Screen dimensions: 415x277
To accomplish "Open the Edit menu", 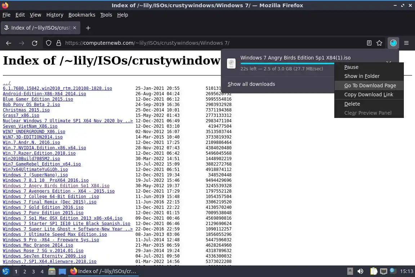I will click(20, 15).
